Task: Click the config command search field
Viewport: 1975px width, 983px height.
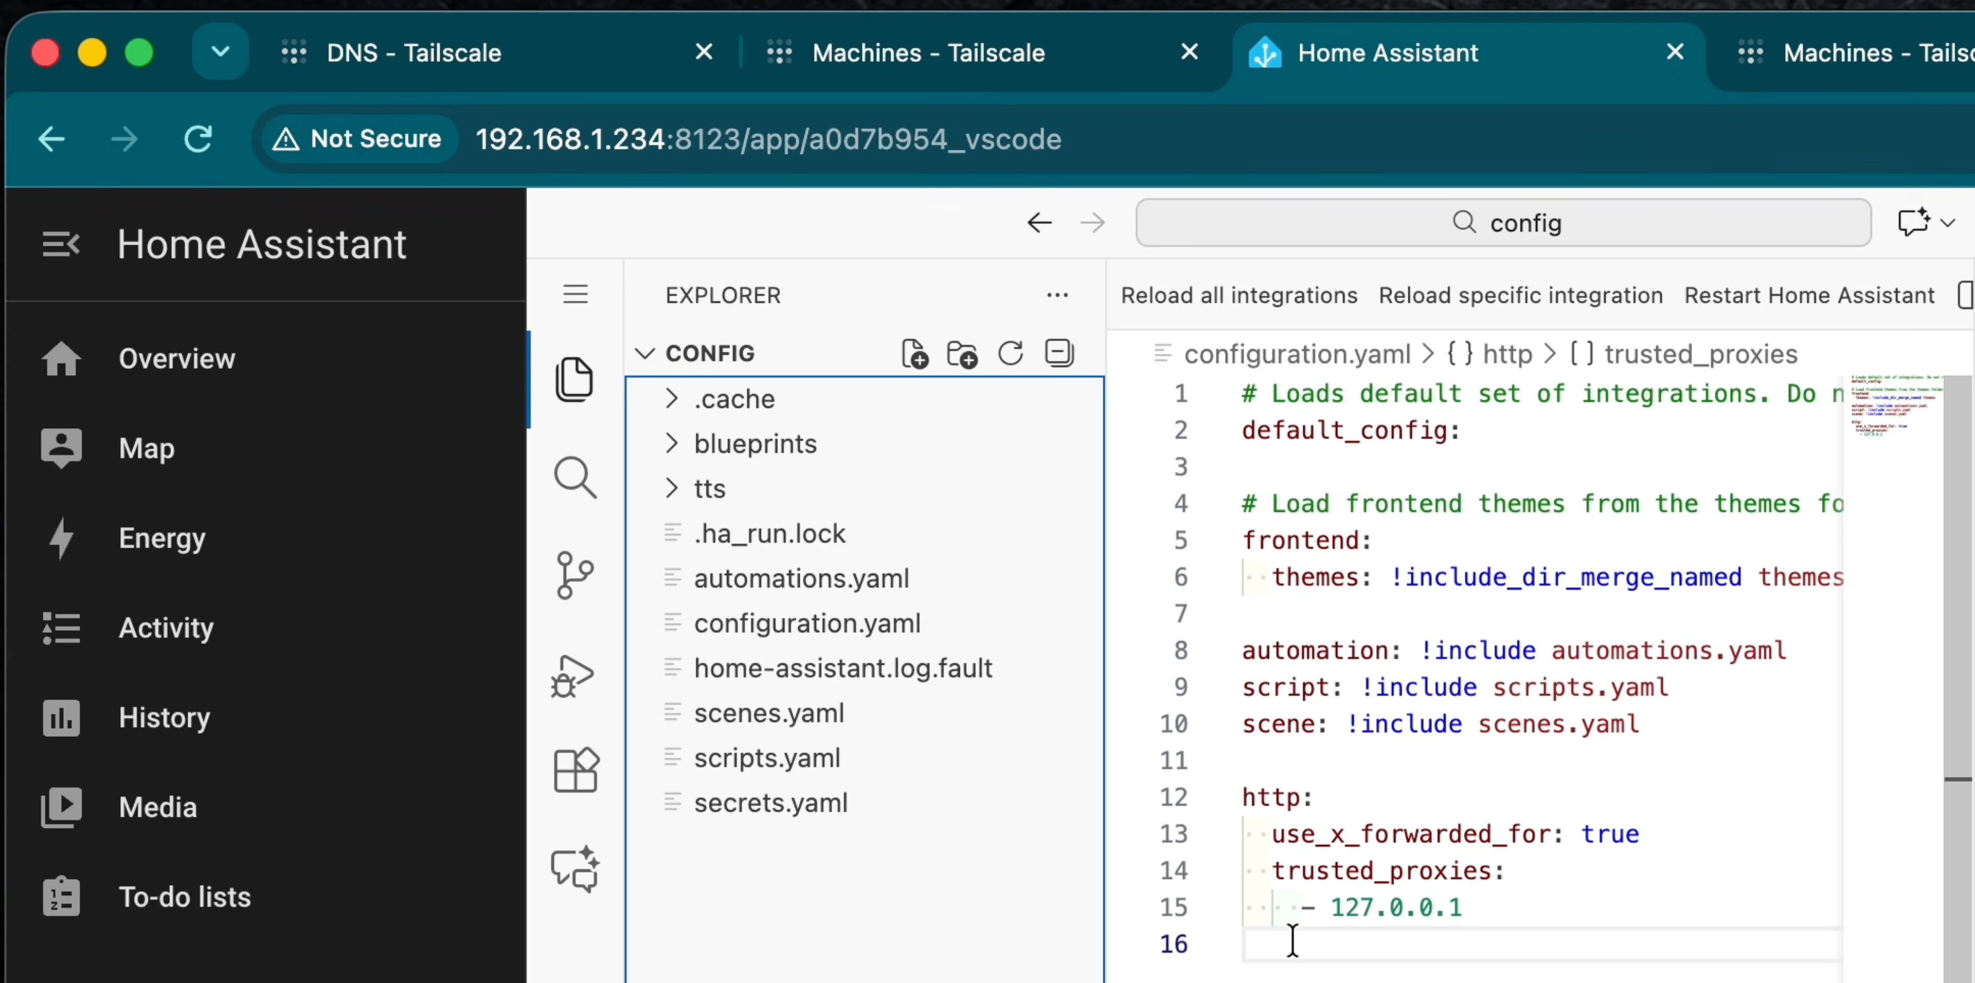Action: [x=1503, y=223]
